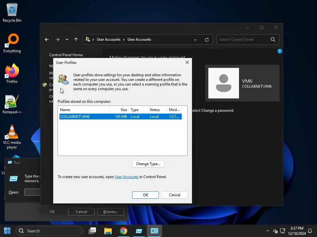This screenshot has height=237, width=317.
Task: Minimize the Control Panel window
Action: pyautogui.click(x=248, y=27)
